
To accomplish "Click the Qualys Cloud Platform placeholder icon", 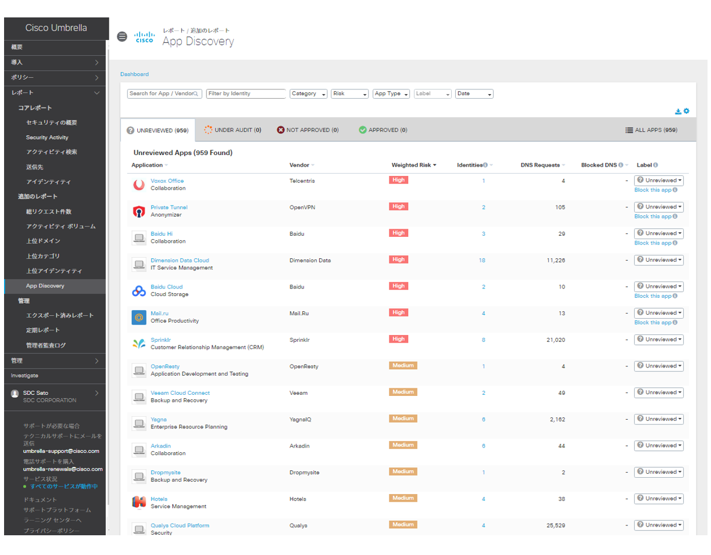I will 139,529.
